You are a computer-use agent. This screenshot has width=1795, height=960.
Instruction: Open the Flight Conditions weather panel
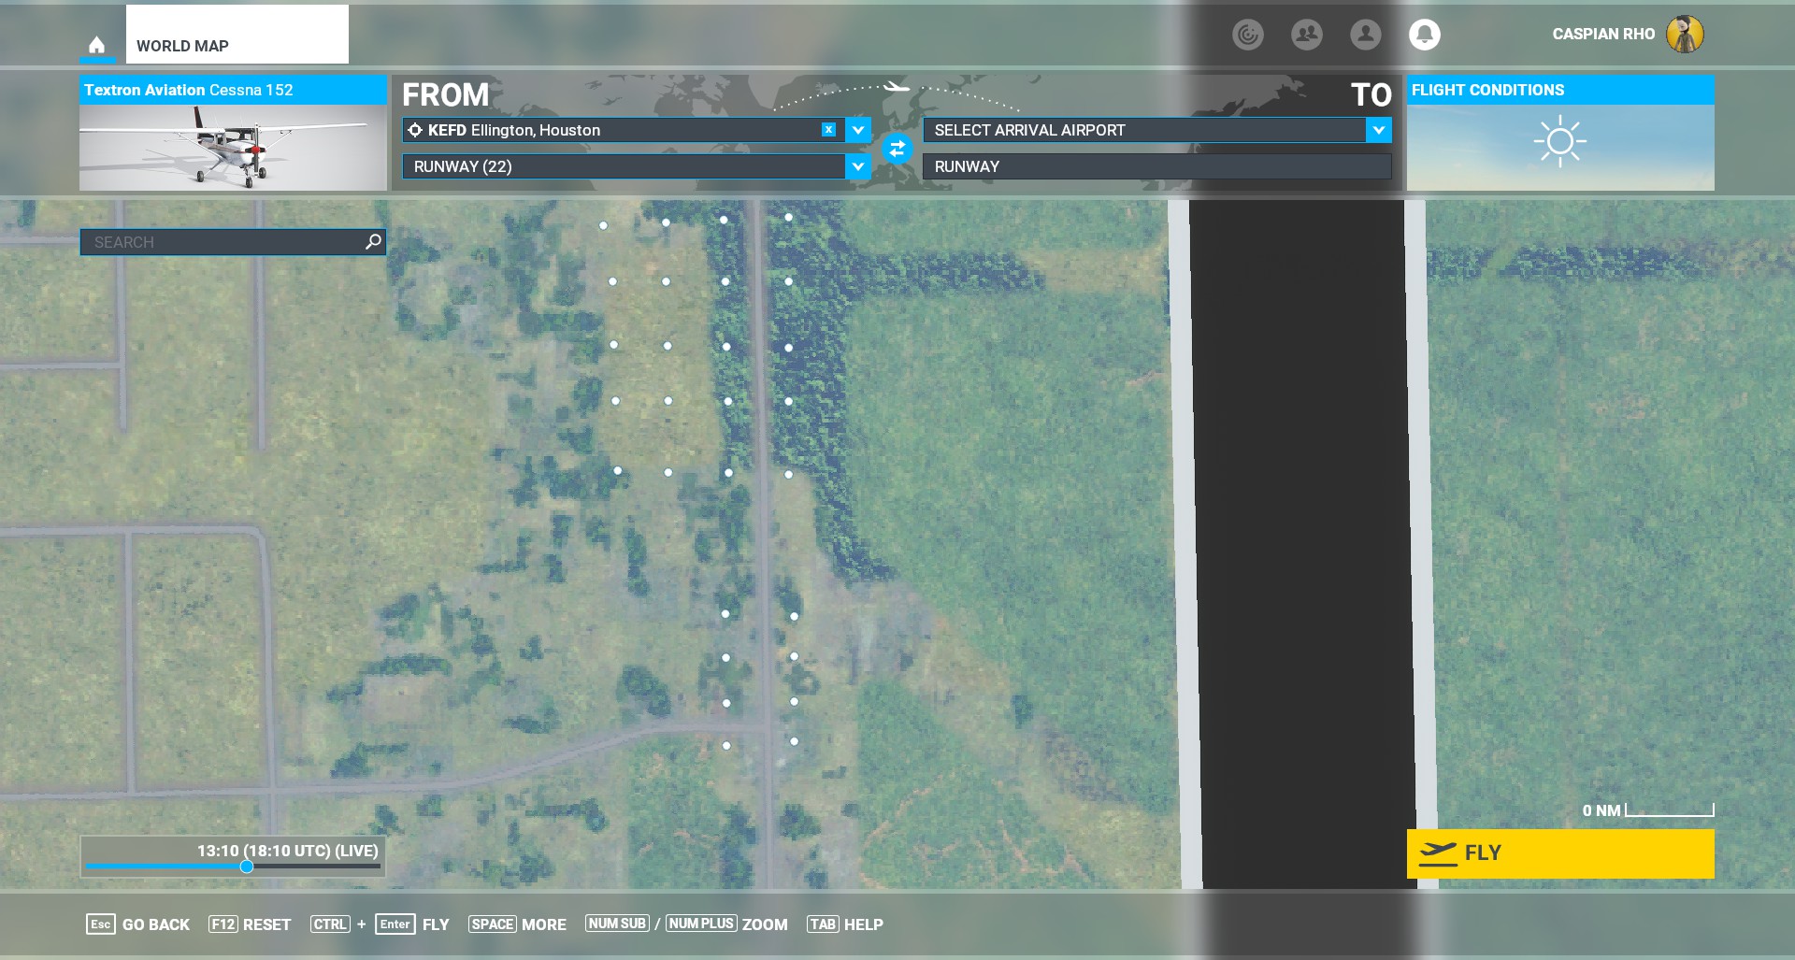[x=1559, y=134]
